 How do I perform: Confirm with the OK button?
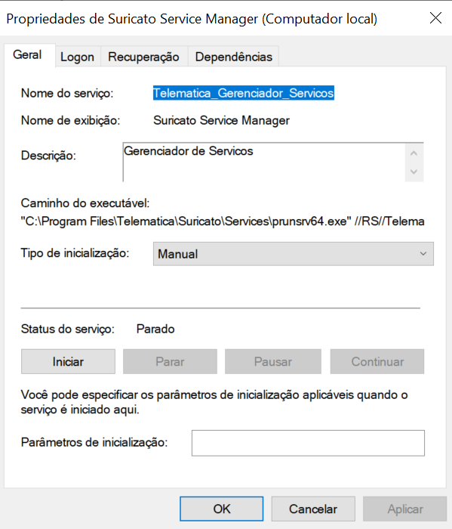222,509
